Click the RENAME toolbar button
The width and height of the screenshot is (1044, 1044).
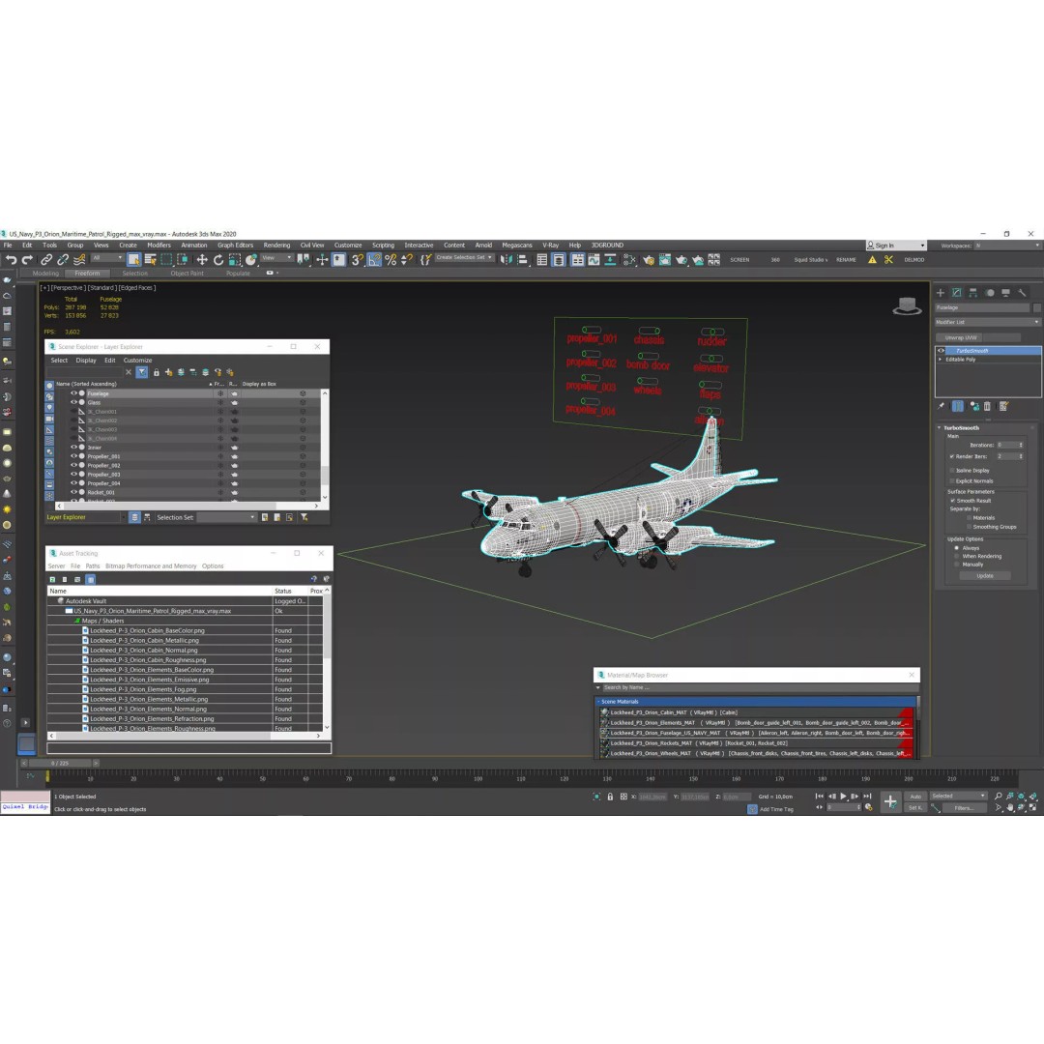click(846, 260)
